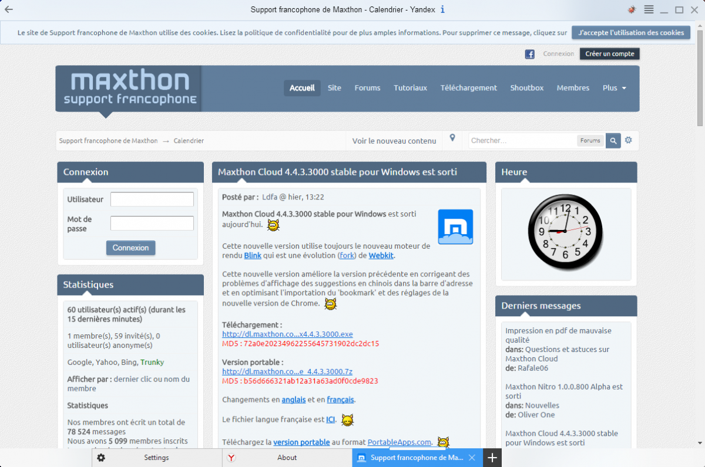The width and height of the screenshot is (705, 467).
Task: Open the Webkit link
Action: [381, 256]
